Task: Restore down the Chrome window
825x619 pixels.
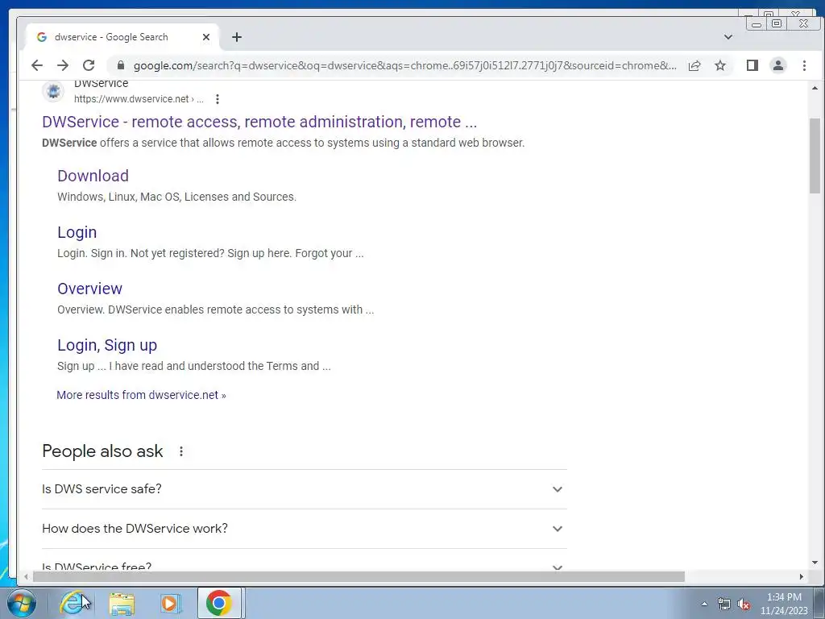Action: coord(776,23)
